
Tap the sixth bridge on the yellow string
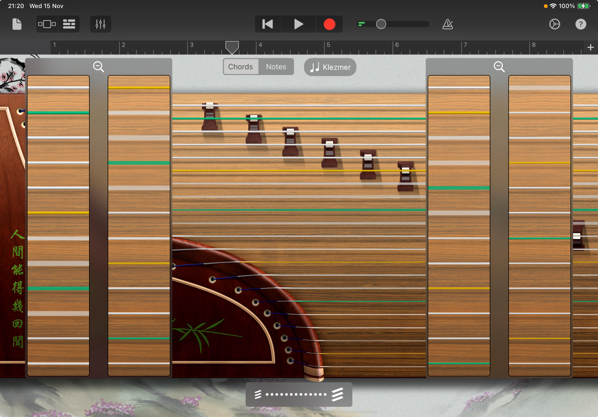tap(405, 177)
